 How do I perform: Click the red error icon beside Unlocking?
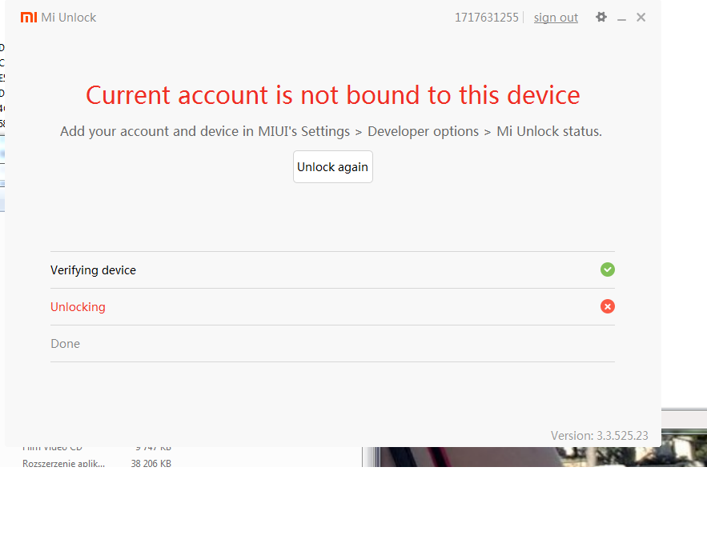pos(608,306)
